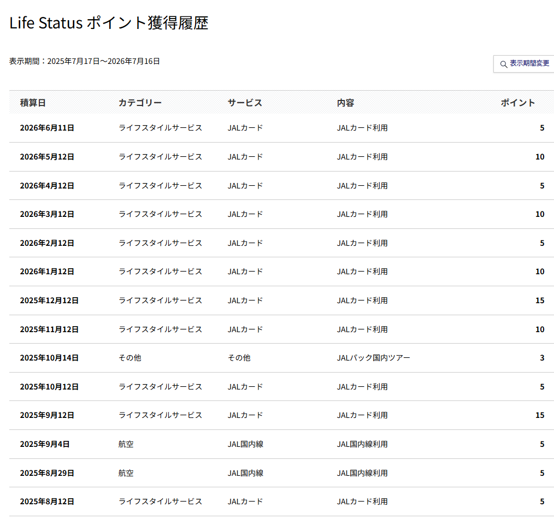Image resolution: width=554 pixels, height=525 pixels.
Task: Click the 15 points in 2025年12月12日 row
Action: tap(540, 300)
